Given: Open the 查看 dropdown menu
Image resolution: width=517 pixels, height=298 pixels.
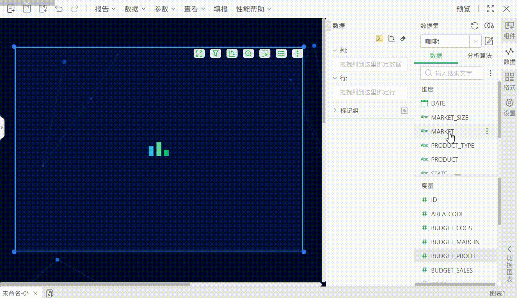Looking at the screenshot, I should pyautogui.click(x=195, y=9).
